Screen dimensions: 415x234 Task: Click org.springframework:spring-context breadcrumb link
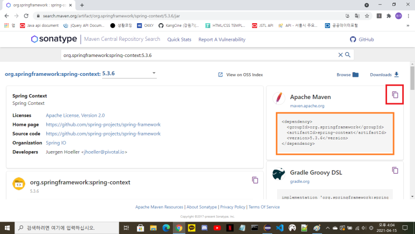(x=53, y=74)
